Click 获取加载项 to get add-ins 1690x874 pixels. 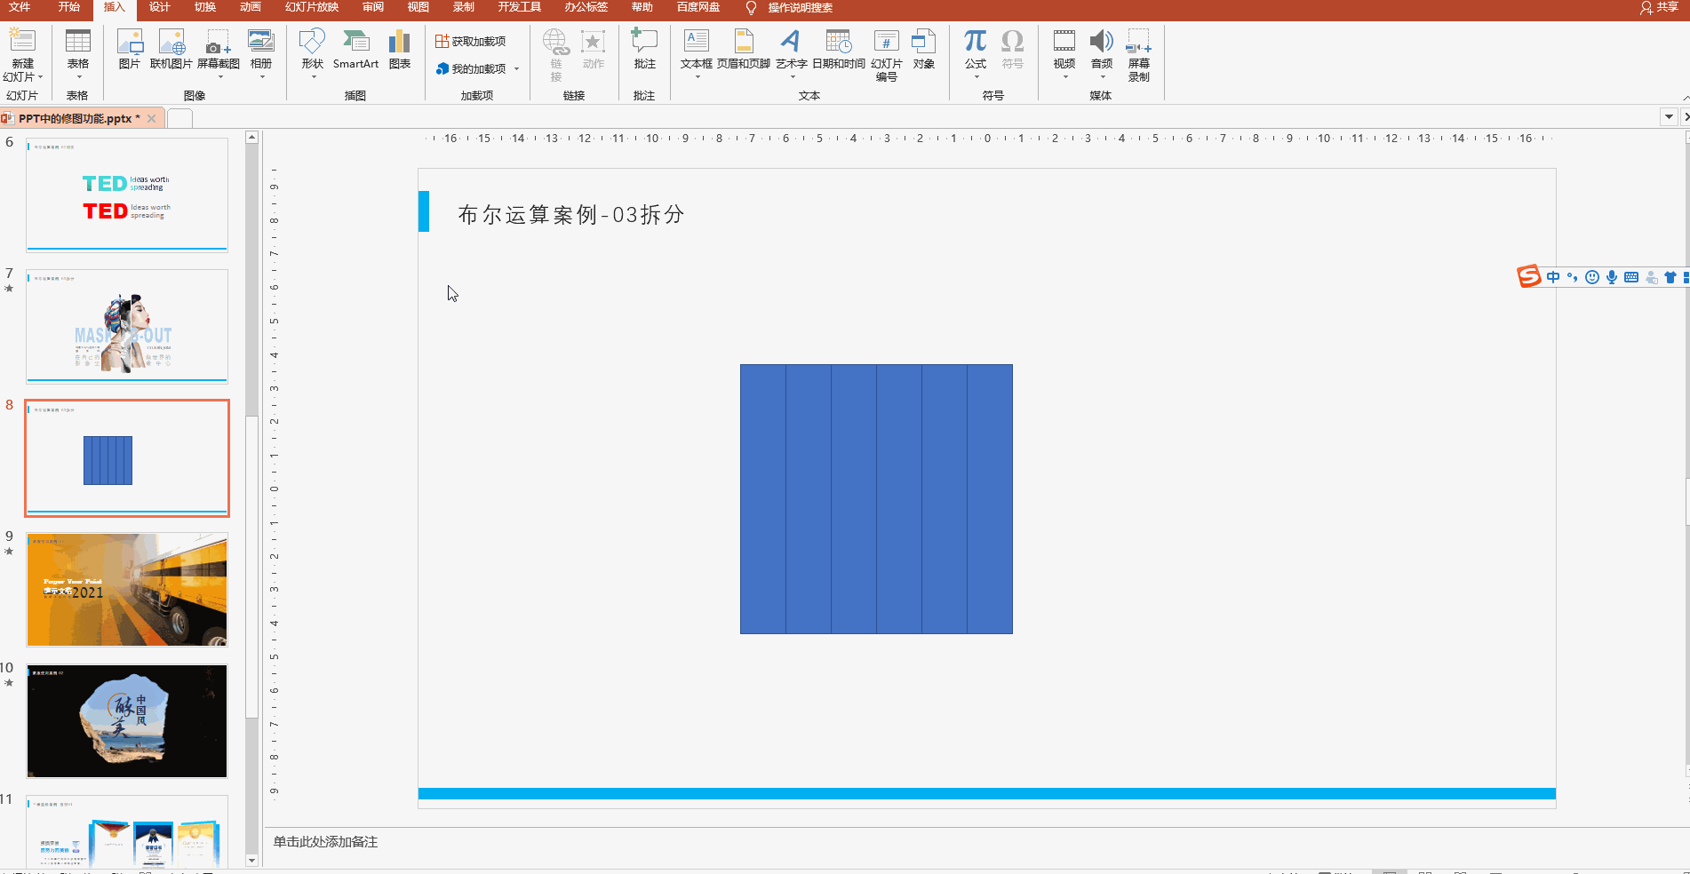pos(471,41)
